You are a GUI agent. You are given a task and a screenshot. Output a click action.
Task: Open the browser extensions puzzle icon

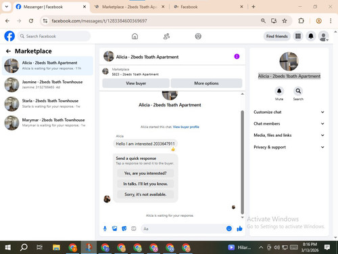coord(301,21)
